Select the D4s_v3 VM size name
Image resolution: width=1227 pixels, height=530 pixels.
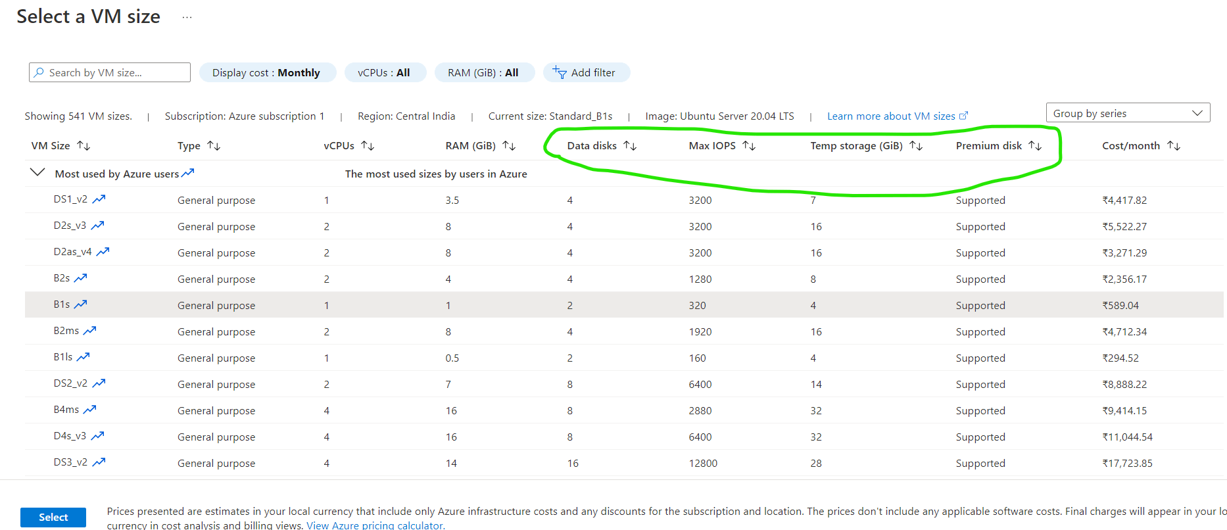[x=70, y=436]
